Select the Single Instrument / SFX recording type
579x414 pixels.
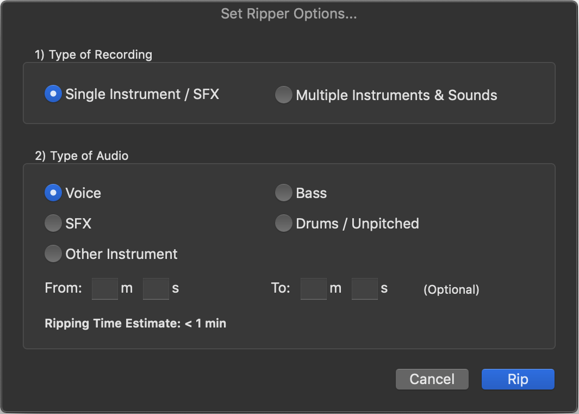[x=53, y=94]
